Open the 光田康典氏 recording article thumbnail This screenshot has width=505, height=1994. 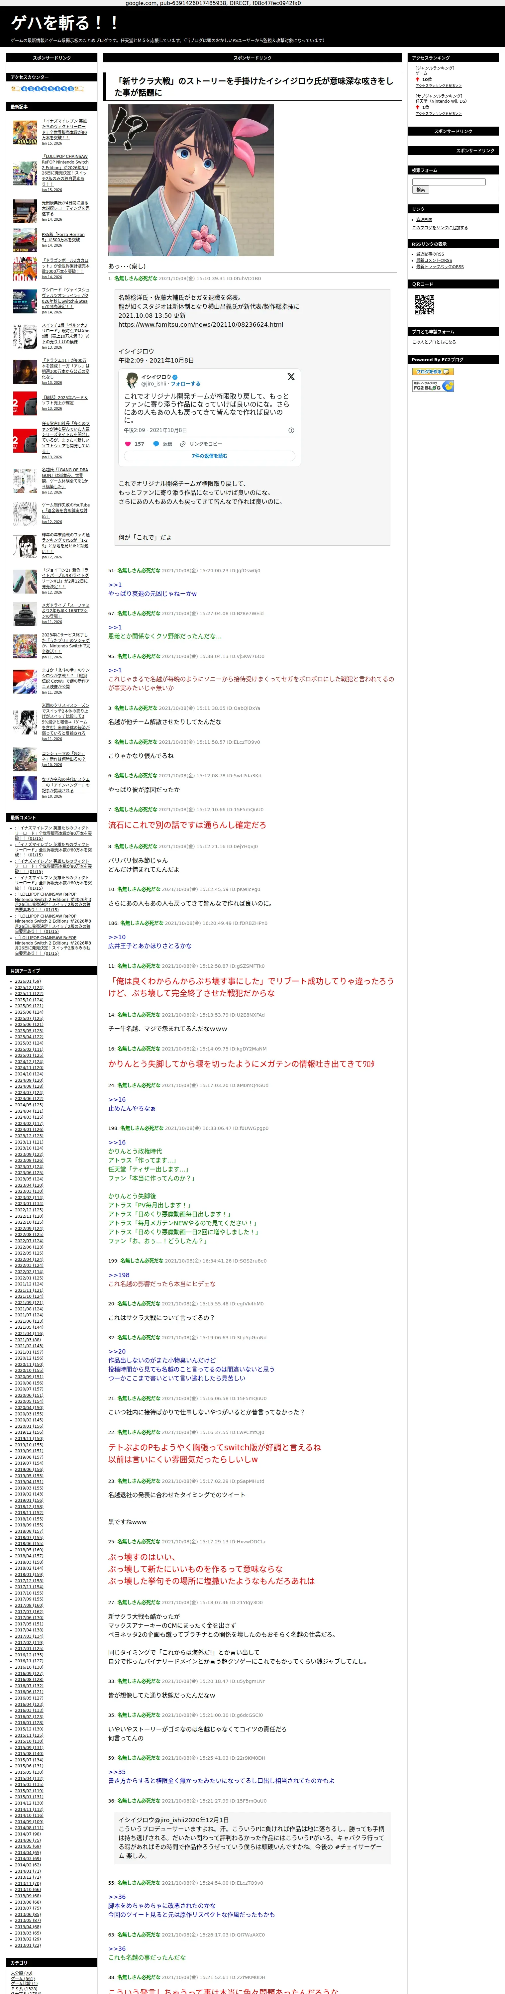(x=26, y=211)
